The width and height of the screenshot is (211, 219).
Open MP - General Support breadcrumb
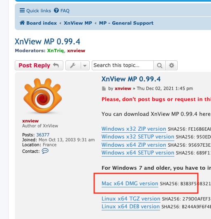point(126,23)
